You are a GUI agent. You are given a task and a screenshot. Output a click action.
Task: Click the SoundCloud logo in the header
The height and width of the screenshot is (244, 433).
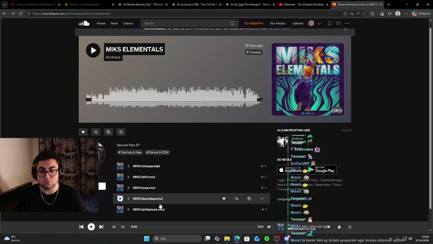84,23
